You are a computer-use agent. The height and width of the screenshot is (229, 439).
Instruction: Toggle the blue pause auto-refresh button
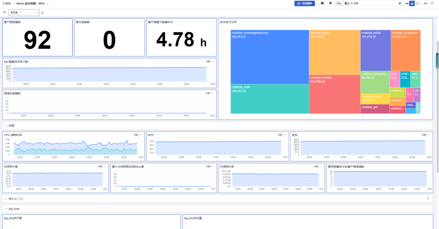pos(412,3)
